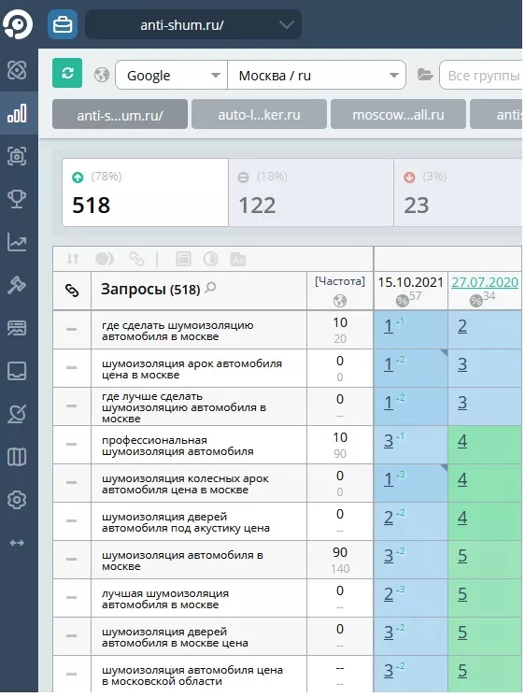The image size is (525, 697).
Task: Switch to the moscow...all.ru competitor tab
Action: click(x=398, y=115)
